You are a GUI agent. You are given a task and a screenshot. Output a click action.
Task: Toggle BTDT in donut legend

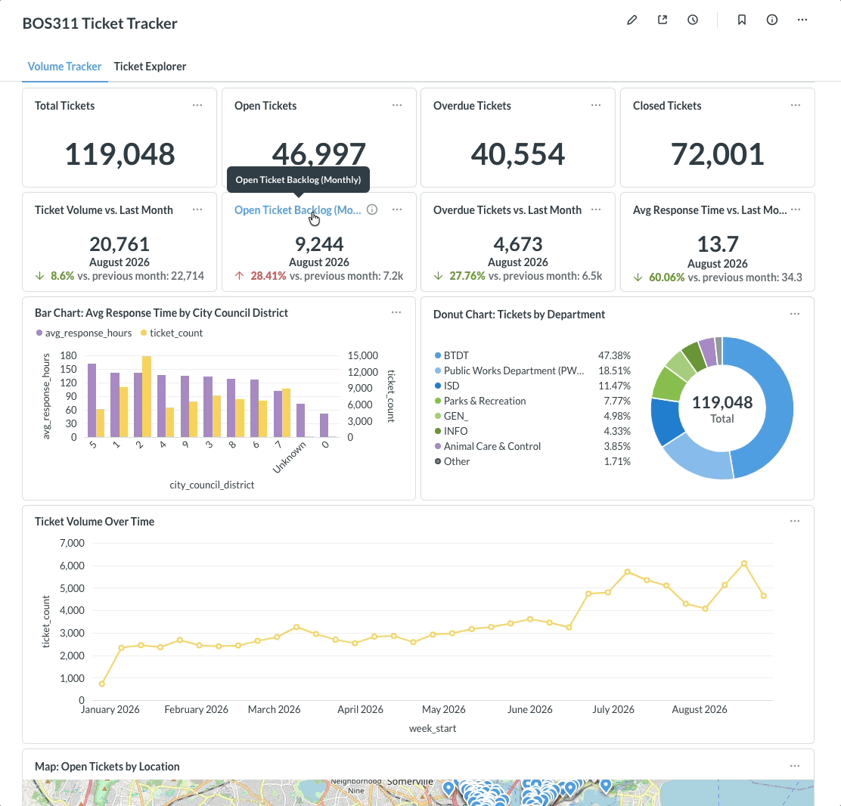point(452,355)
